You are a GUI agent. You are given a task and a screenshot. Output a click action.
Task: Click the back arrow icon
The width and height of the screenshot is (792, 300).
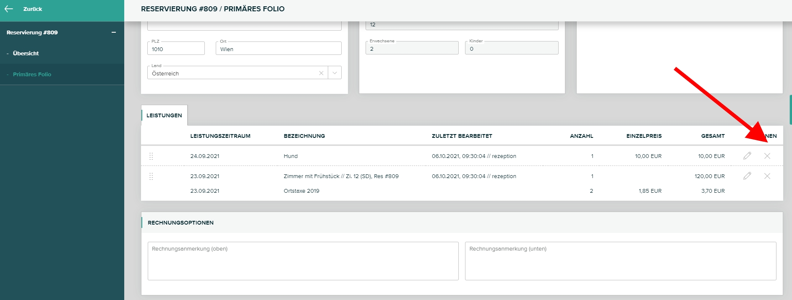[x=9, y=9]
